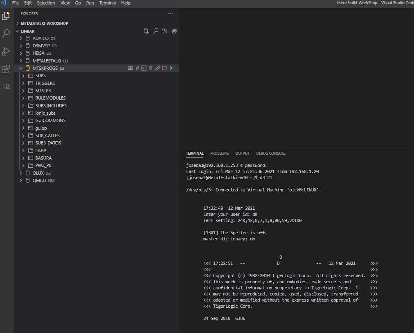Open the Selection menu
This screenshot has width=414, height=333.
(x=46, y=3)
